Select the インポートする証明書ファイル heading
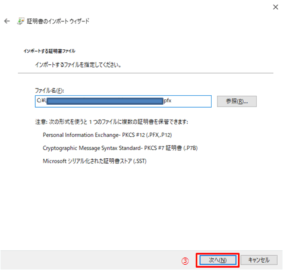The image size is (283, 270). pos(49,51)
